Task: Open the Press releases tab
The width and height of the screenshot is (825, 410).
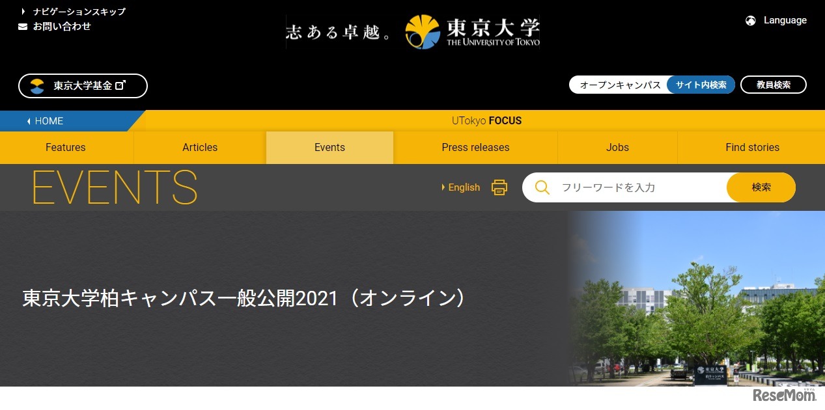Action: (x=475, y=147)
